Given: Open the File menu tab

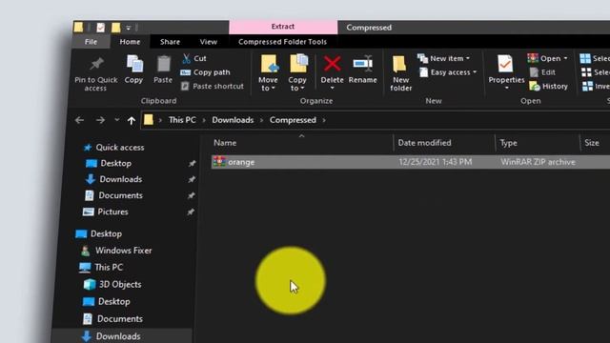Looking at the screenshot, I should 91,42.
